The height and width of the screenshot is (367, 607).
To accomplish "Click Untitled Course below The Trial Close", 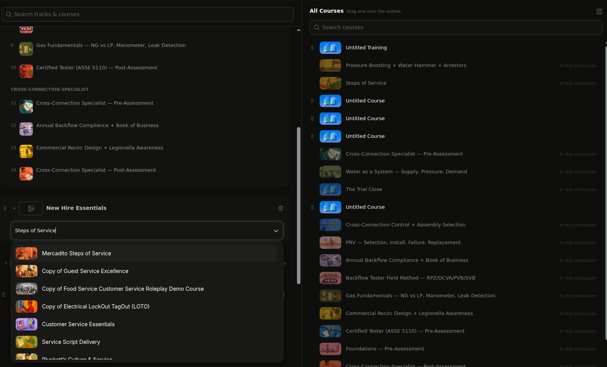I will coord(365,207).
